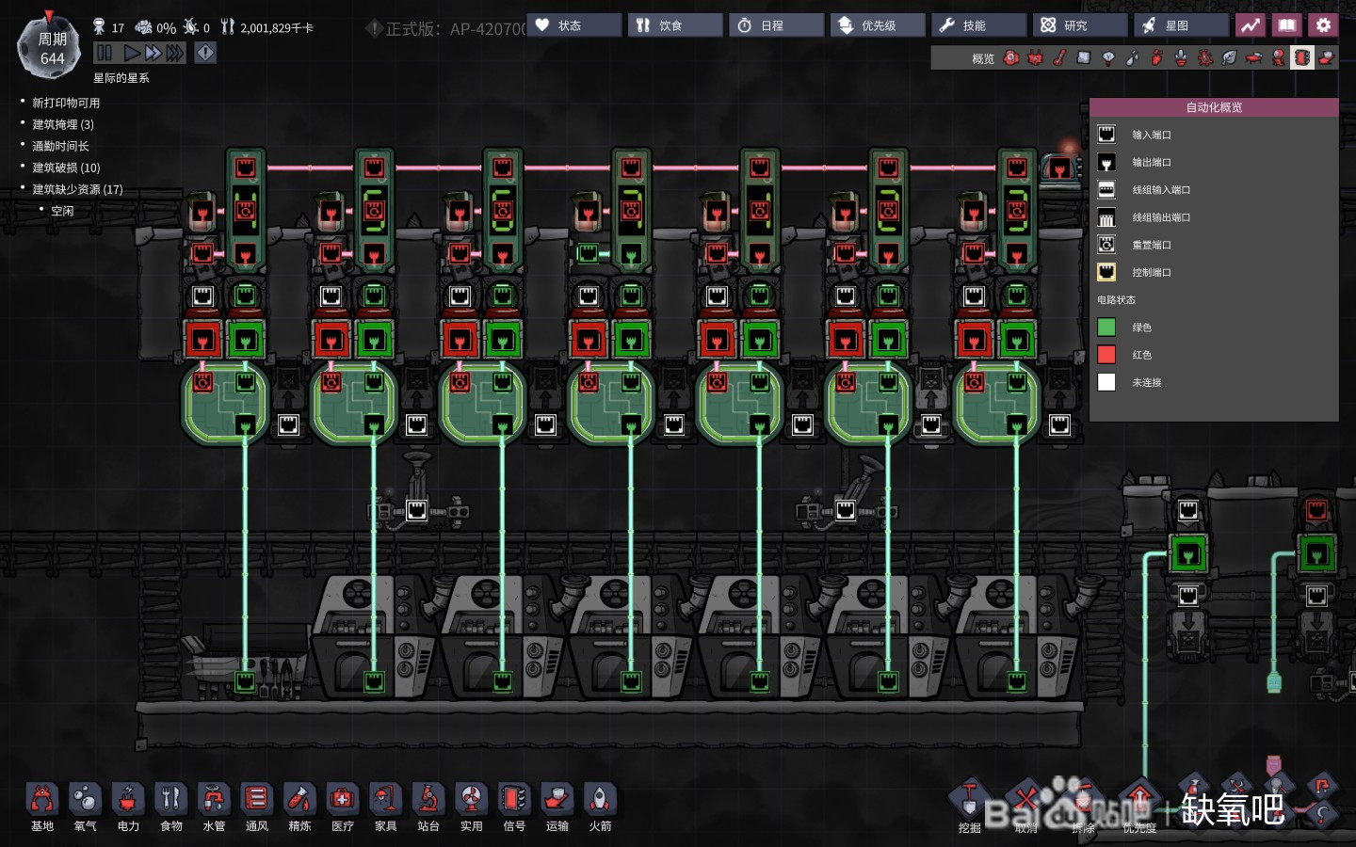Open the 家具 (Furniture) build category
The height and width of the screenshot is (847, 1356).
point(385,807)
